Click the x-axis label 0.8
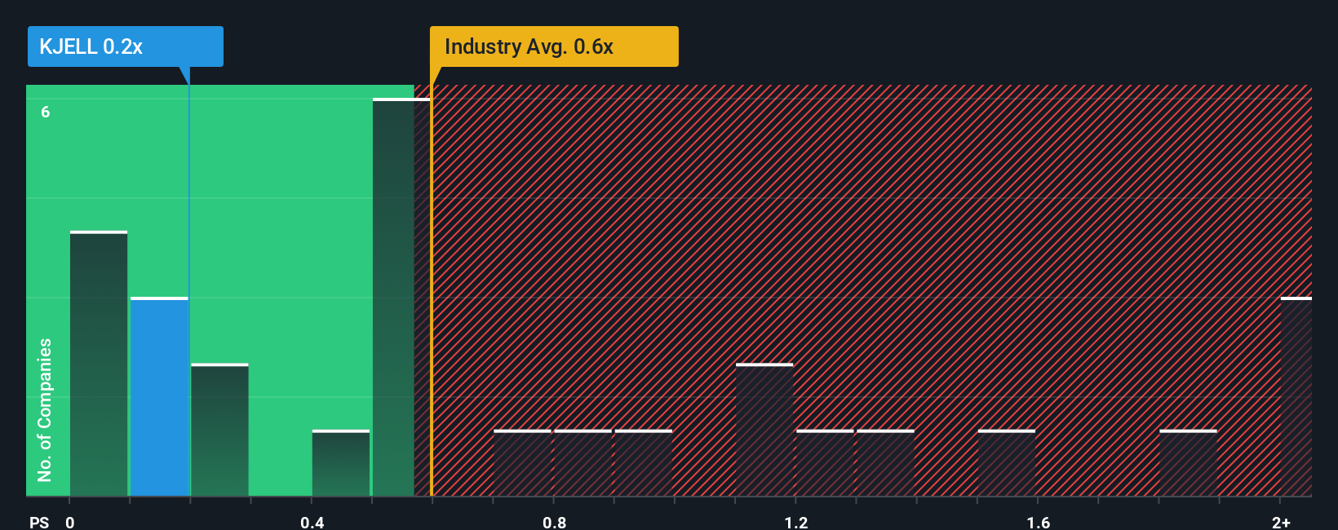The width and height of the screenshot is (1338, 530). pyautogui.click(x=555, y=522)
